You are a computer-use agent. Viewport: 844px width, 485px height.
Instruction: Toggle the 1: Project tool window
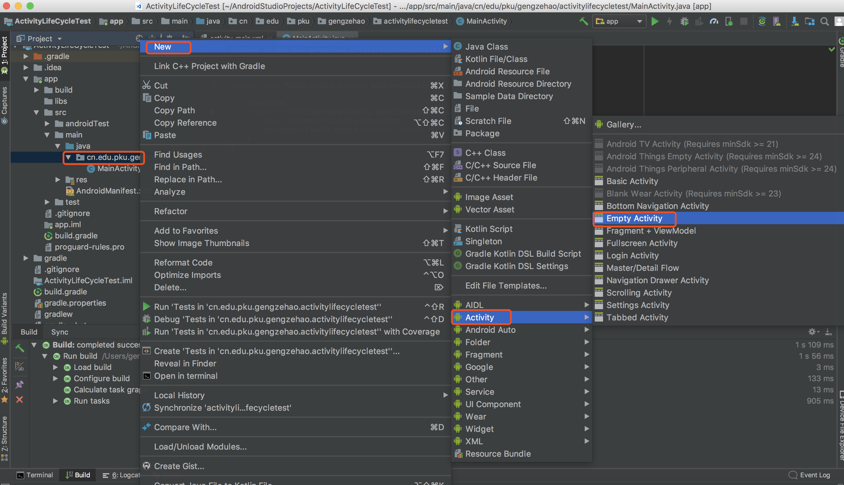pyautogui.click(x=4, y=55)
